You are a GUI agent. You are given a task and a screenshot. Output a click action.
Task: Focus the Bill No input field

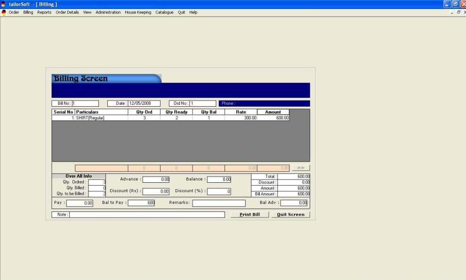click(x=85, y=103)
